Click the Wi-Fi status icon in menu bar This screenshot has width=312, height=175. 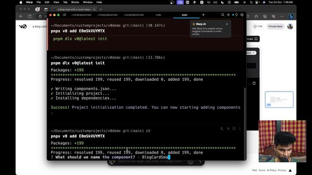click(244, 2)
